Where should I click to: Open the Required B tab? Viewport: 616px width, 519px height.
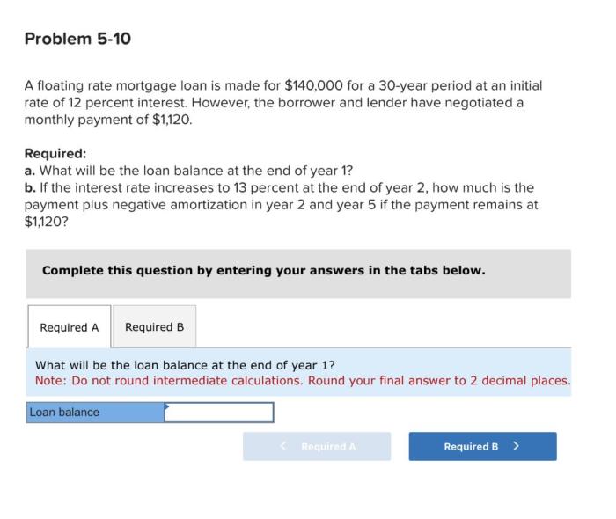pos(154,327)
